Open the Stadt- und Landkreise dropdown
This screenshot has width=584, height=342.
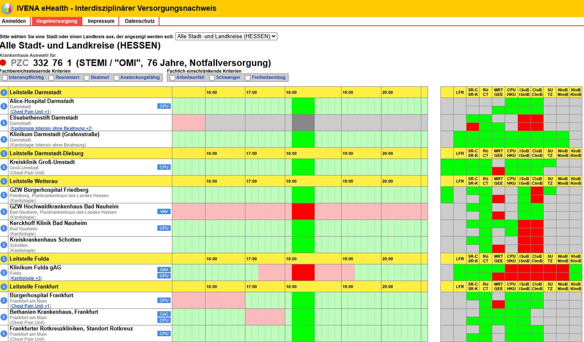click(x=226, y=37)
